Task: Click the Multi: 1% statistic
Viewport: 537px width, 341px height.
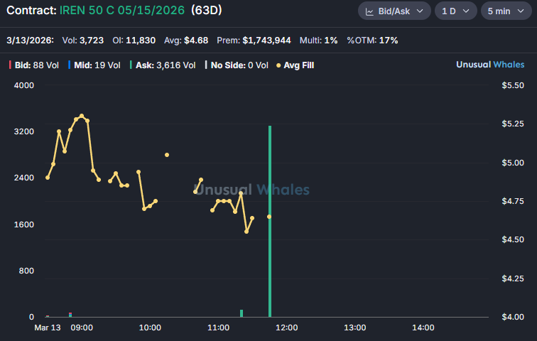Action: click(318, 40)
